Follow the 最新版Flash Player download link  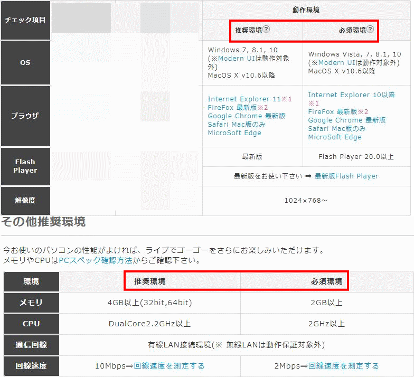pyautogui.click(x=346, y=176)
